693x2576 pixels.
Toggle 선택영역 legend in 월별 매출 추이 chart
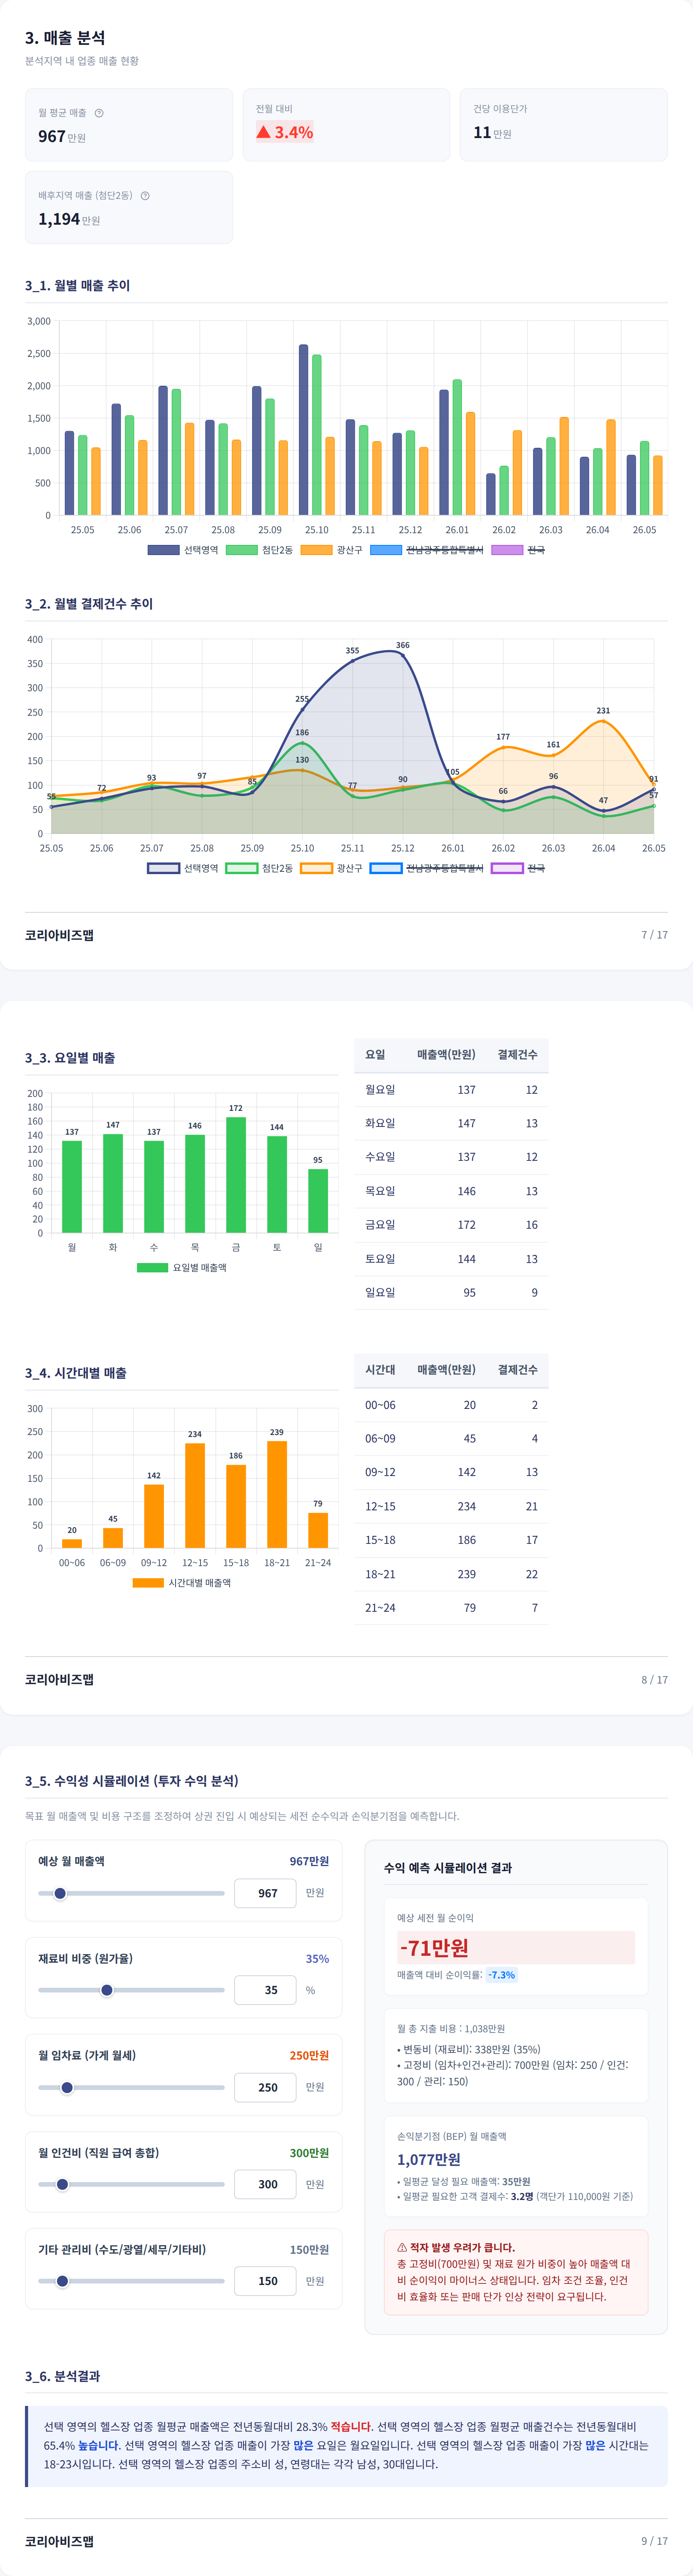click(183, 550)
